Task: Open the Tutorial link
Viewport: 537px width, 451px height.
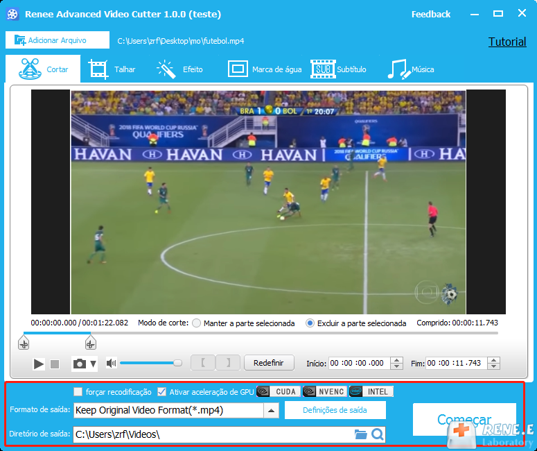Action: 507,42
